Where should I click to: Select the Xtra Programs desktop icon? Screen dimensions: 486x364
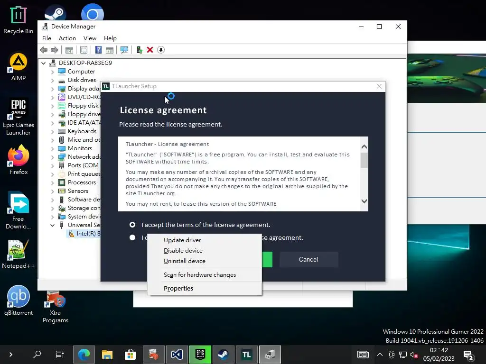56,307
